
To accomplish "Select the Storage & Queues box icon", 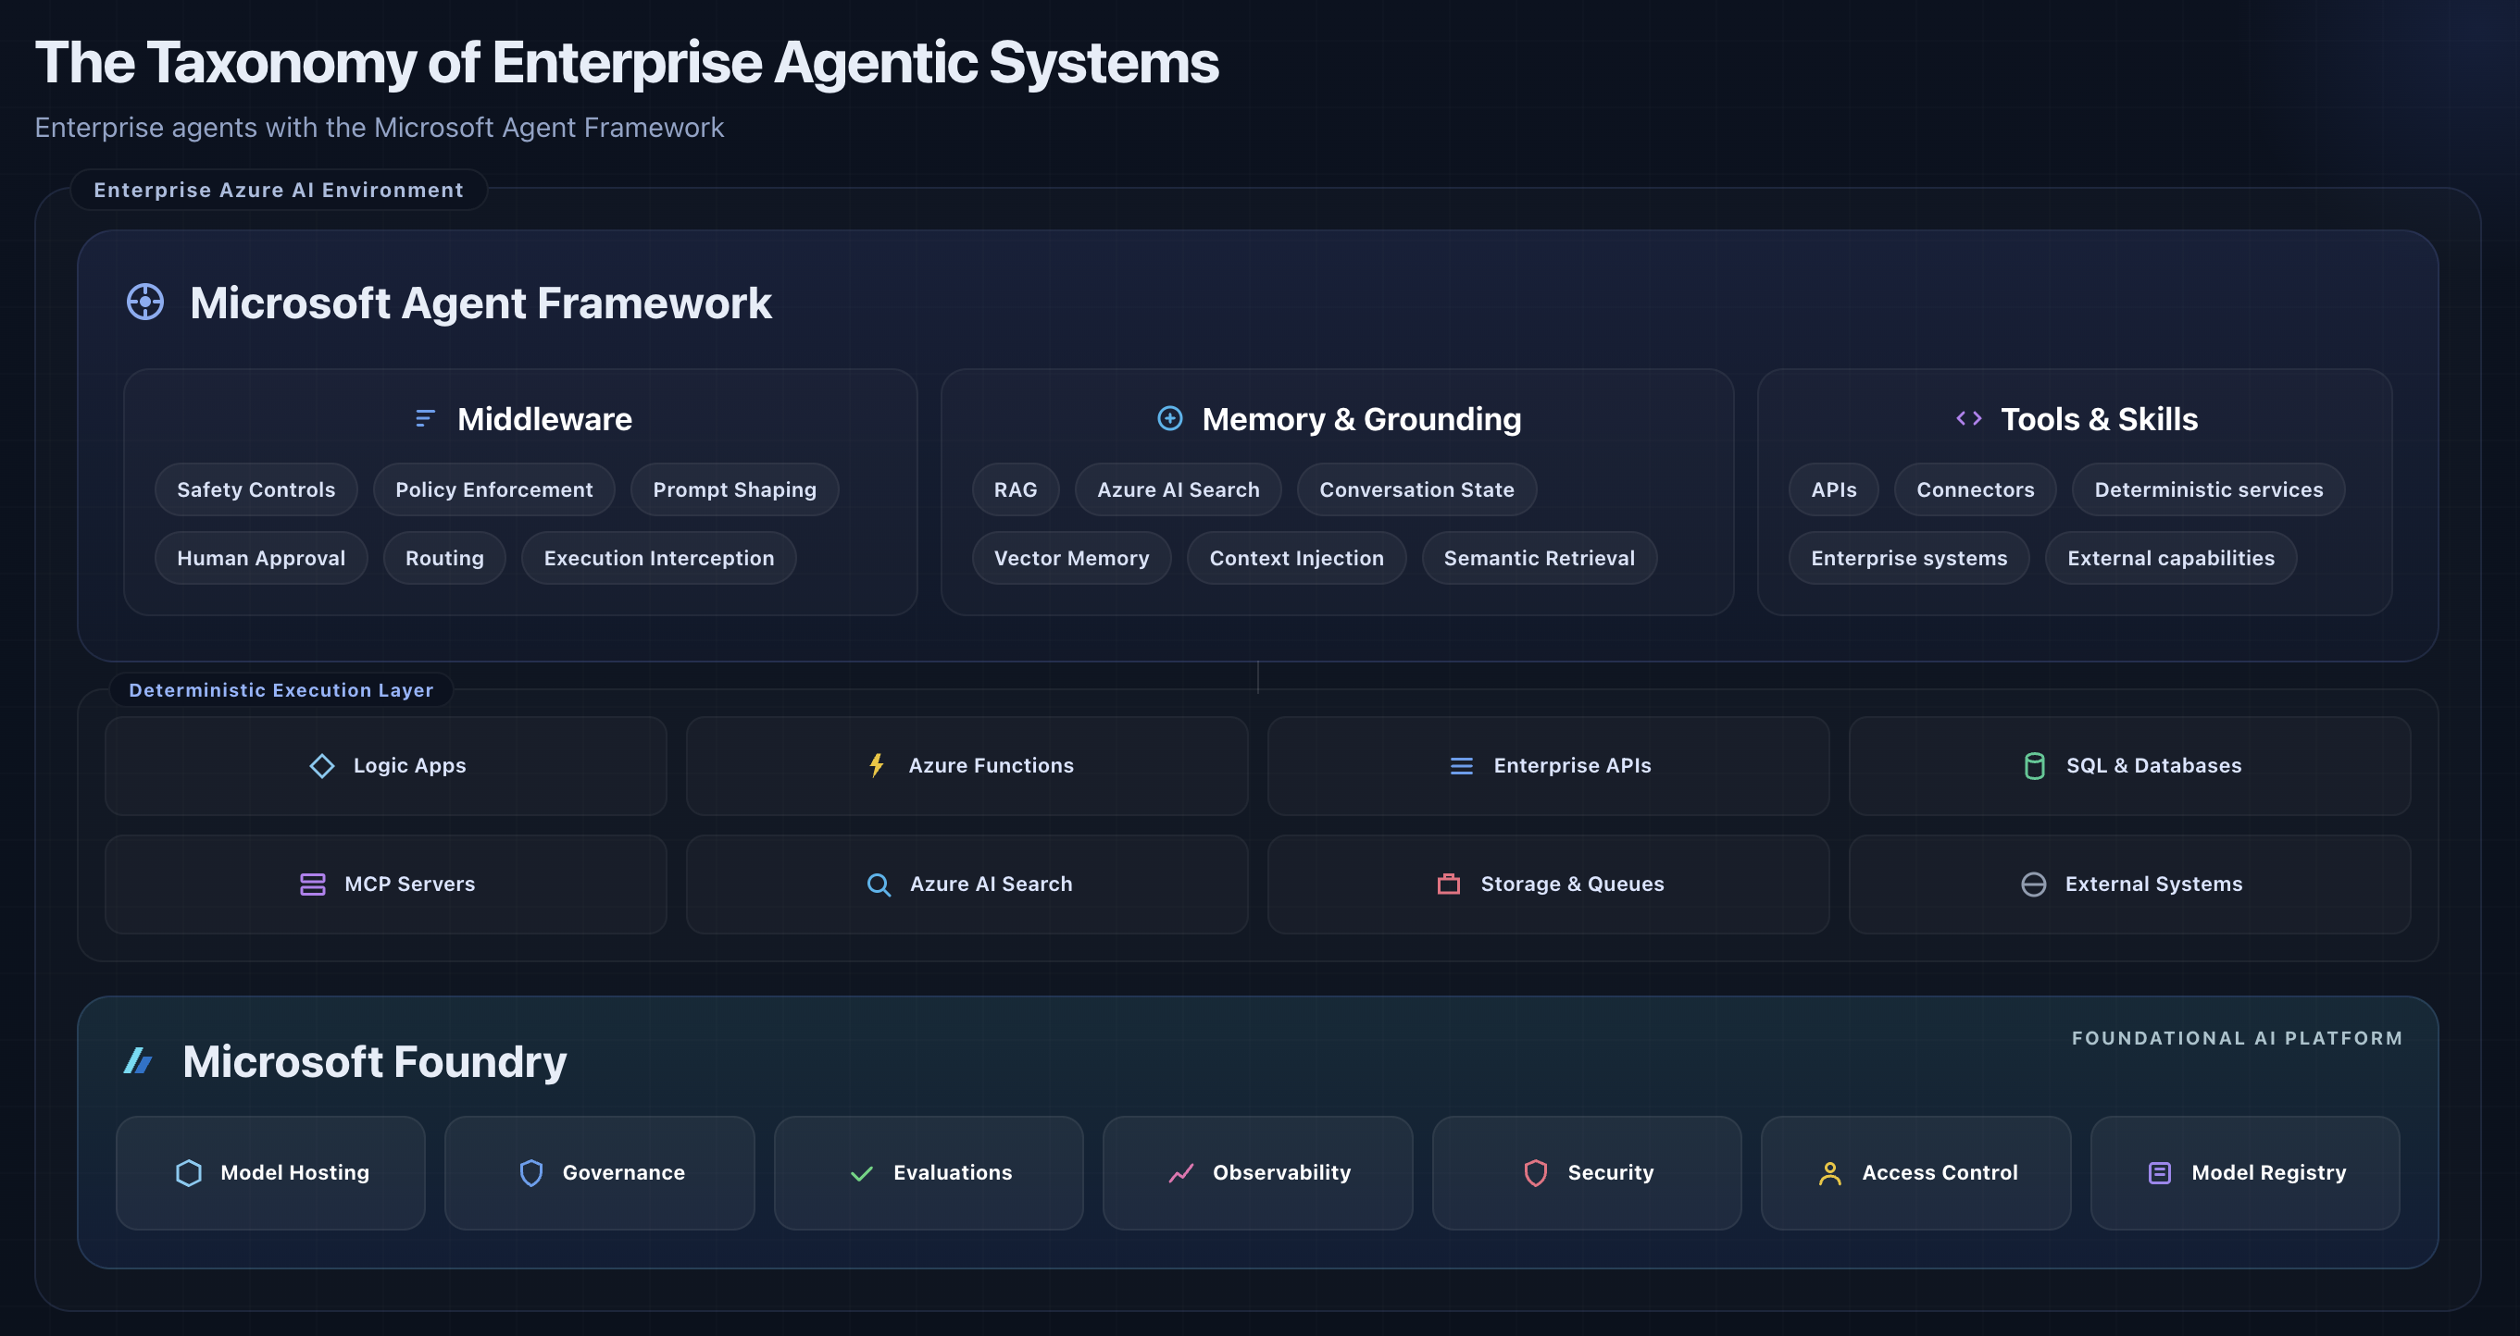I will pos(1449,884).
